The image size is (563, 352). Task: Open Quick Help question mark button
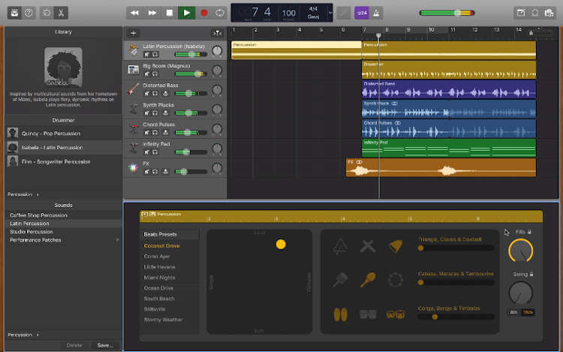point(29,13)
